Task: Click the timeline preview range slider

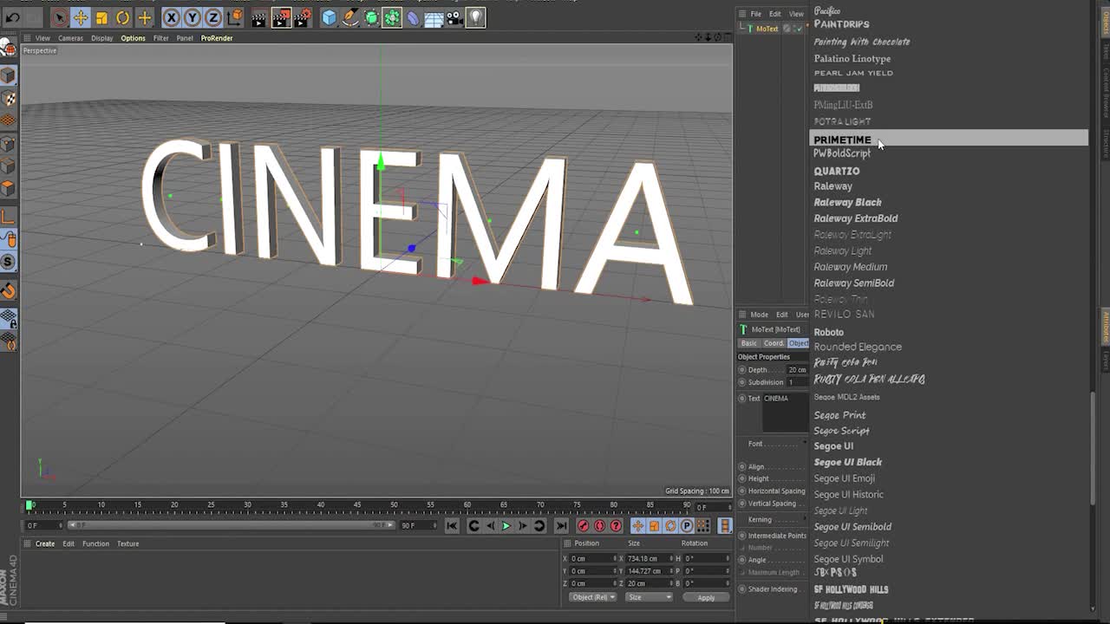Action: (233, 525)
